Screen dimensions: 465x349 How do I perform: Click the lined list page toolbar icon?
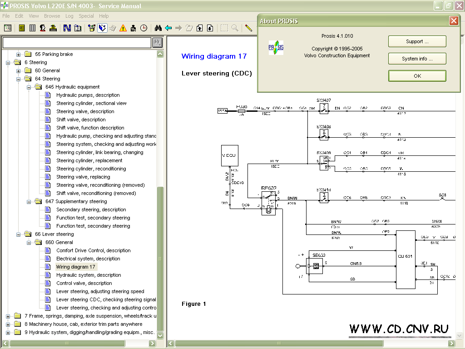click(32, 28)
